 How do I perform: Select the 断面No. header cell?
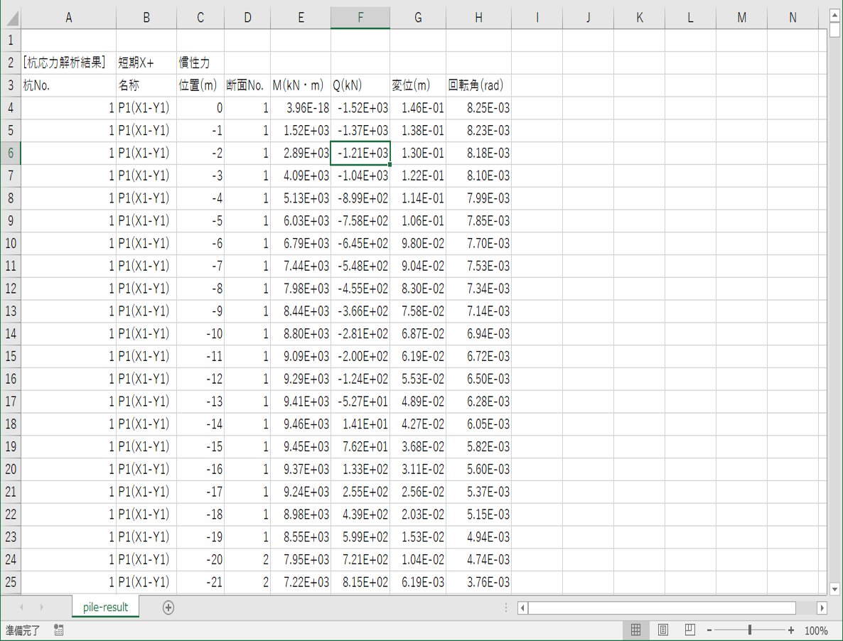pos(247,85)
